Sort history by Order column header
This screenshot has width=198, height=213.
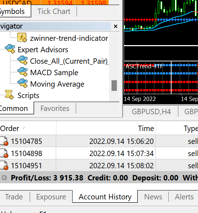[28, 129]
